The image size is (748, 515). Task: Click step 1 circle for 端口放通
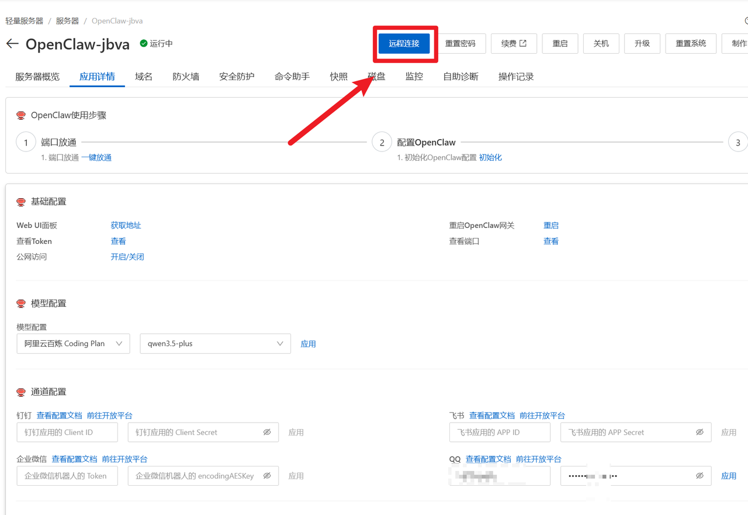26,142
